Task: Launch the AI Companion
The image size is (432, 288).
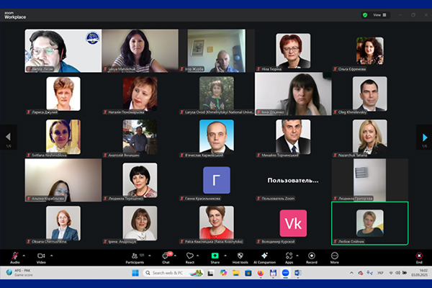Action: tap(264, 256)
